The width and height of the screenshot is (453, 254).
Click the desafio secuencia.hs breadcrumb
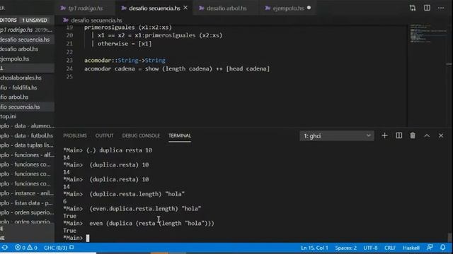(x=96, y=20)
